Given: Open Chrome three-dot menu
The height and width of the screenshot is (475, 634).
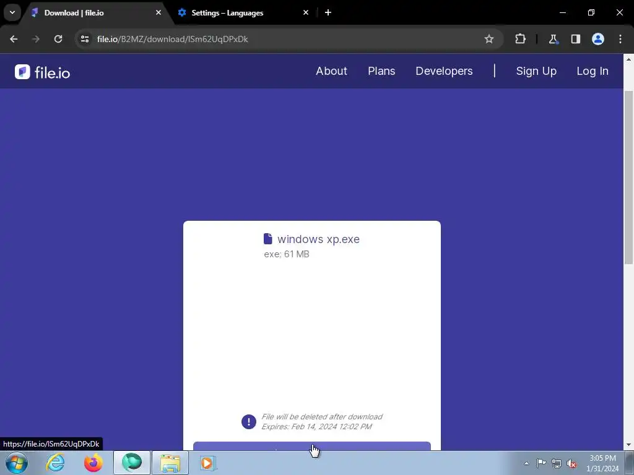Looking at the screenshot, I should pos(620,39).
